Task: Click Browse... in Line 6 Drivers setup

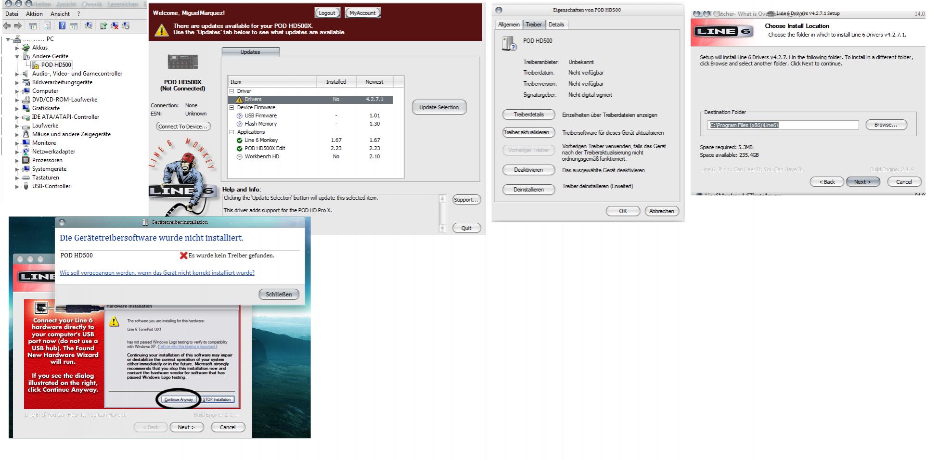Action: [x=886, y=125]
